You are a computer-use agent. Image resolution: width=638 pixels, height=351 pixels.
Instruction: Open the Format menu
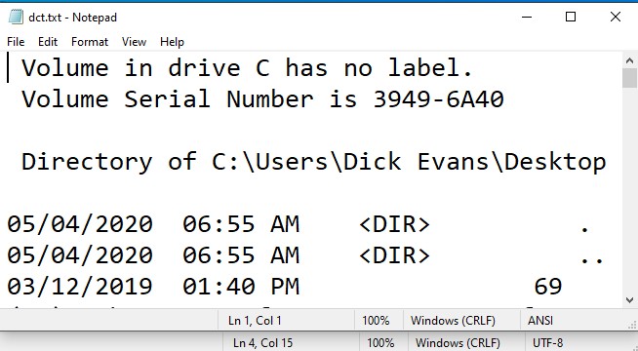pyautogui.click(x=90, y=42)
